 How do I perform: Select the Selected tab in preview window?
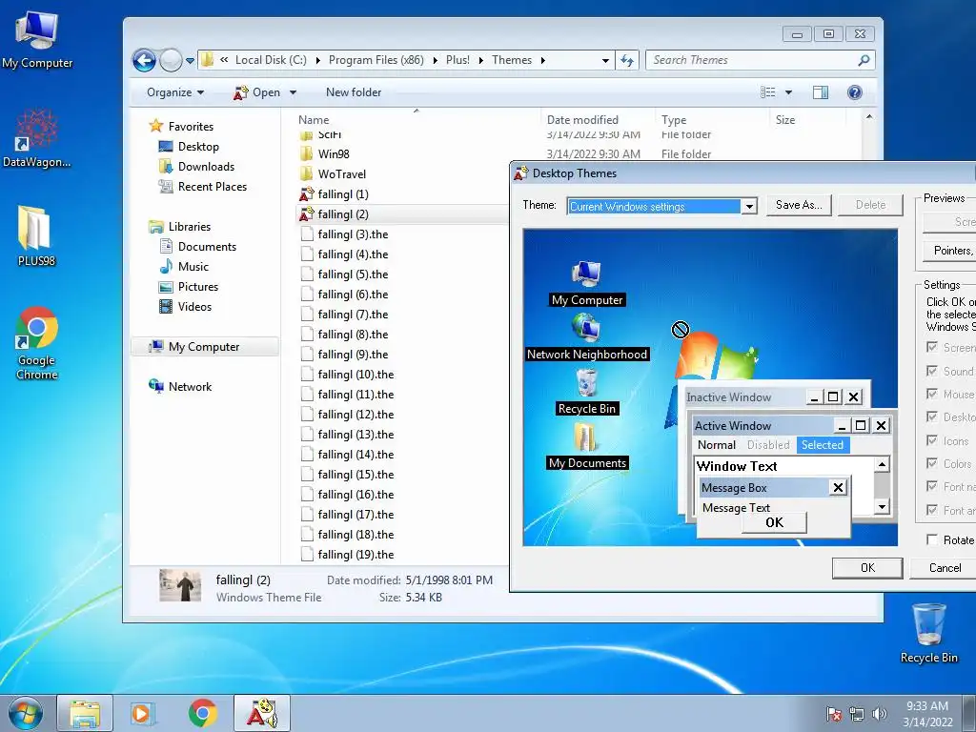coord(823,445)
